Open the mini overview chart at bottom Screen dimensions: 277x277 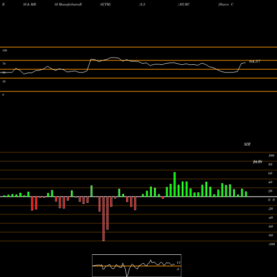point(137,265)
